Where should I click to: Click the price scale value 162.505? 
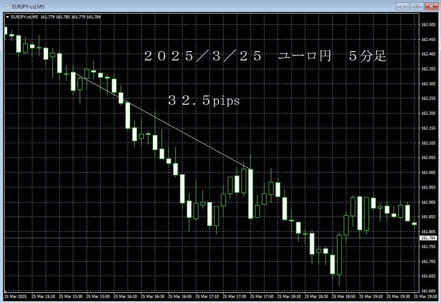coord(428,24)
